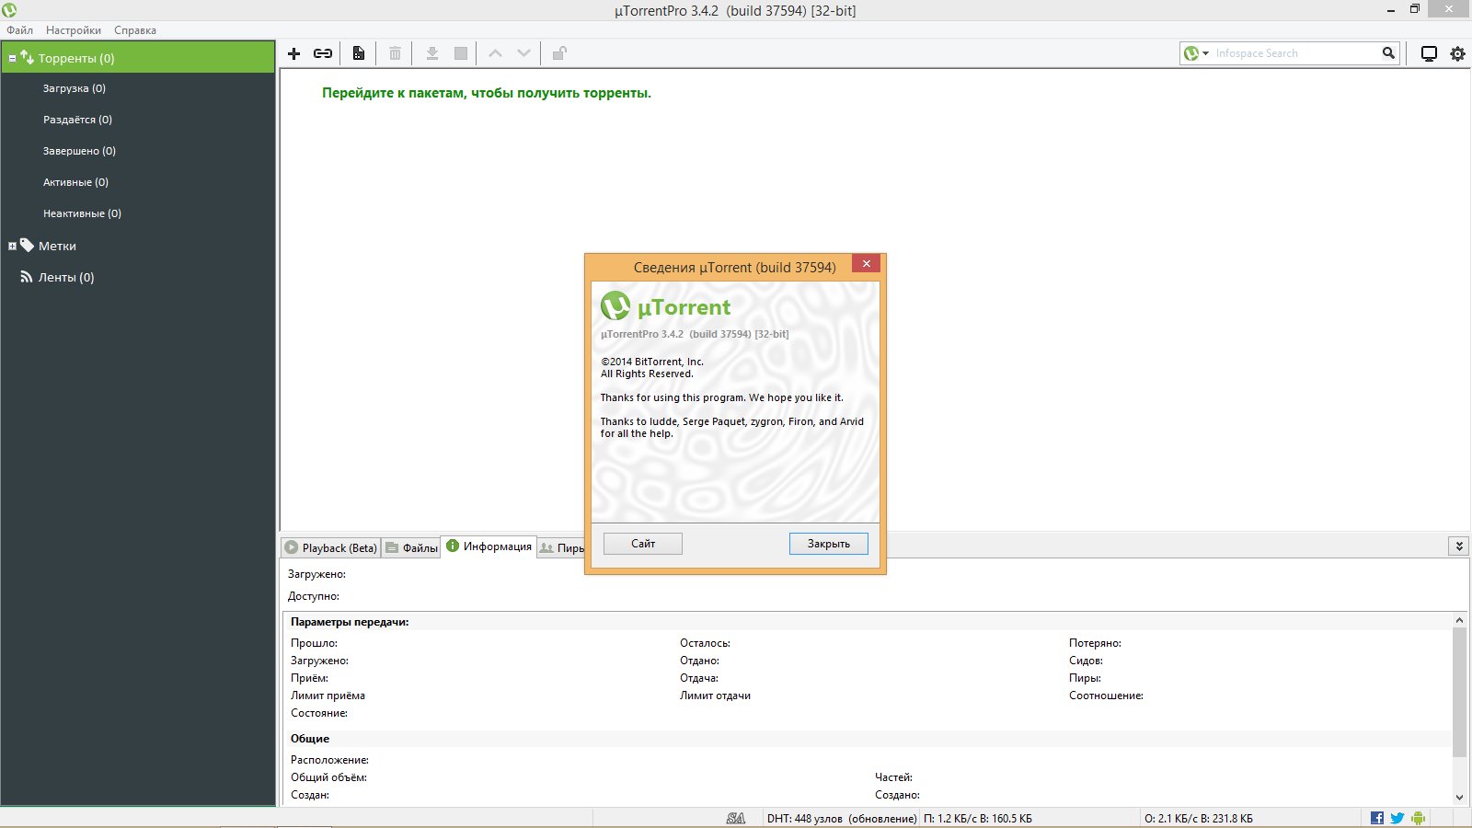Move torrent up the queue
This screenshot has width=1472, height=828.
(x=495, y=53)
